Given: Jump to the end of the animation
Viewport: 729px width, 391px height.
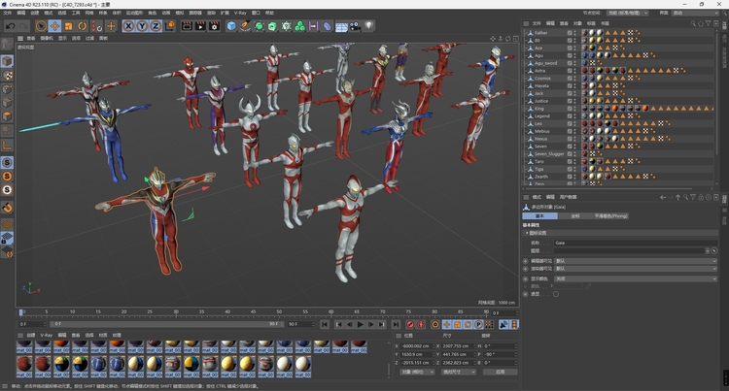Looking at the screenshot, I should click(x=396, y=325).
